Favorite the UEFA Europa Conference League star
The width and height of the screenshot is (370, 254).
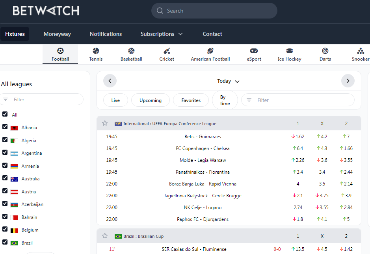click(x=105, y=123)
